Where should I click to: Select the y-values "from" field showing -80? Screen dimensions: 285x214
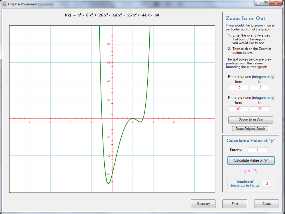[238, 109]
